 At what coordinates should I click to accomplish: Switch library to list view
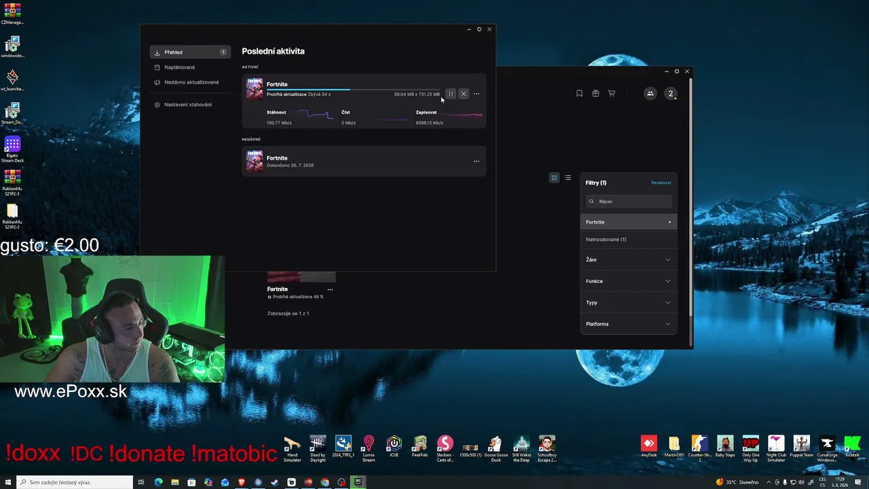coord(568,178)
